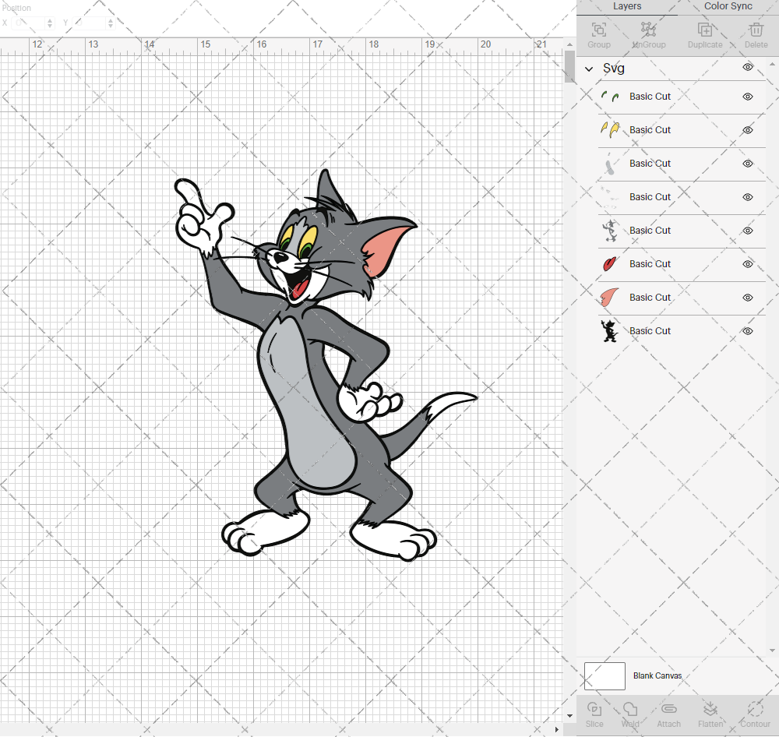Hide the red tongue Basic Cut layer
Image resolution: width=779 pixels, height=737 pixels.
(x=748, y=264)
